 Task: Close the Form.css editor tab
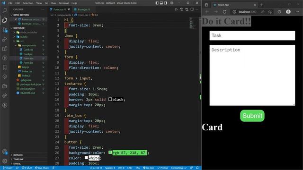coord(69,9)
